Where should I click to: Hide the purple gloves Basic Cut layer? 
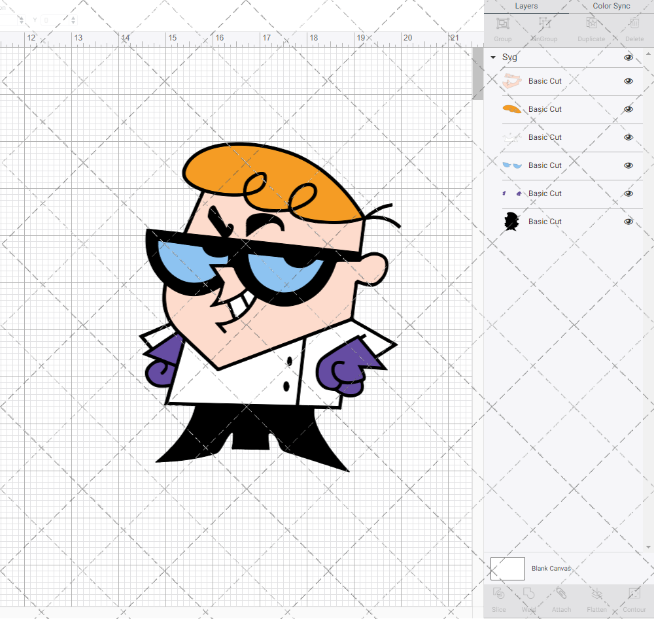(628, 193)
